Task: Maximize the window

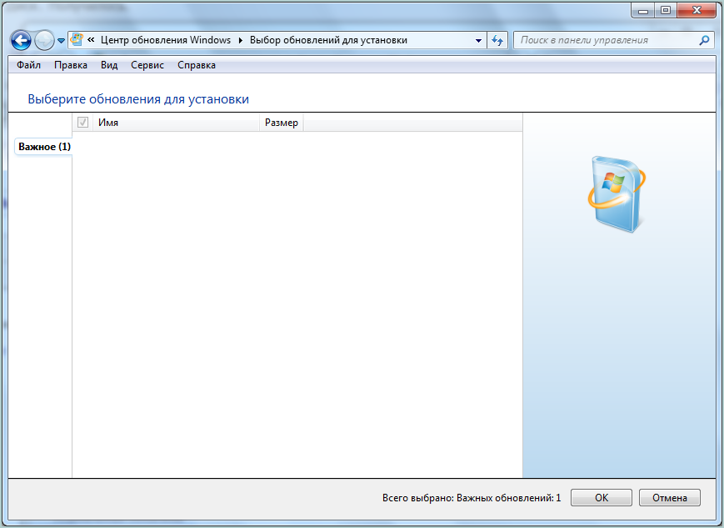Action: [x=666, y=10]
